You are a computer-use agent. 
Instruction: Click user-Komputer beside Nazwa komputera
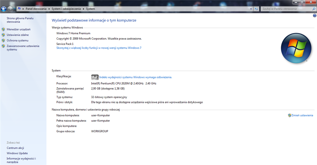tap(101, 115)
